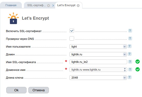This screenshot has height=97, width=142.
Task: Expand the Доменное имя field arrows
Action: click(125, 70)
